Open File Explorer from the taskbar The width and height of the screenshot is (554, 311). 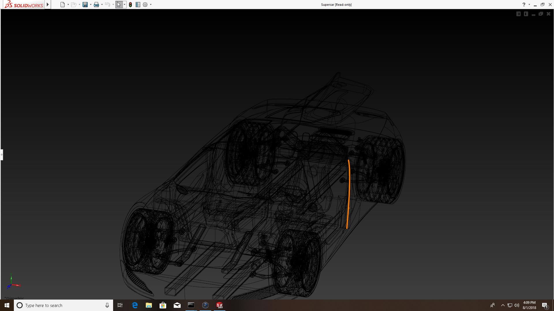coord(149,305)
